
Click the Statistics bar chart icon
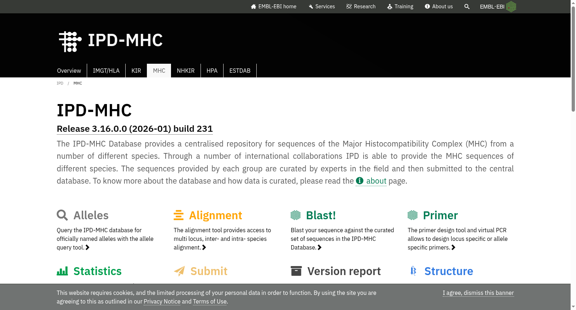(x=62, y=271)
